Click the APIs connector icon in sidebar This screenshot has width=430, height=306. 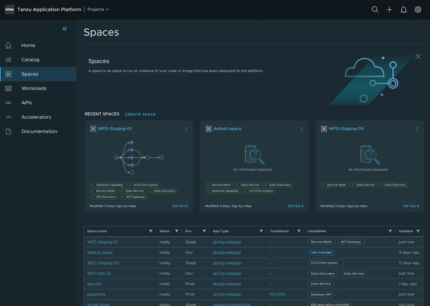[8, 103]
